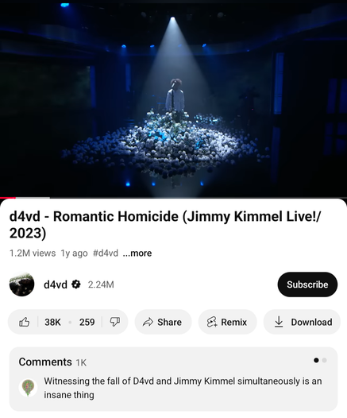Screen dimensions: 347x418
Task: Tap the video player showing the spotlit performer
Action: (x=173, y=99)
